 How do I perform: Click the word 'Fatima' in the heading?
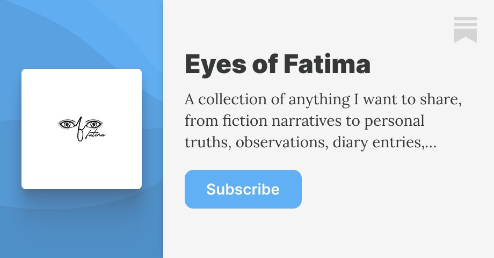(x=327, y=64)
